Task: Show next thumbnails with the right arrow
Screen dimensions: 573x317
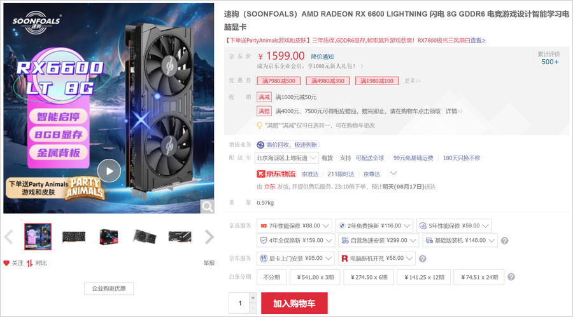Action: [x=209, y=237]
